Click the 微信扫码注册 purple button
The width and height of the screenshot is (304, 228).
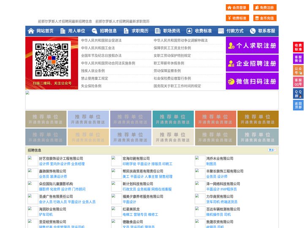[252, 81]
